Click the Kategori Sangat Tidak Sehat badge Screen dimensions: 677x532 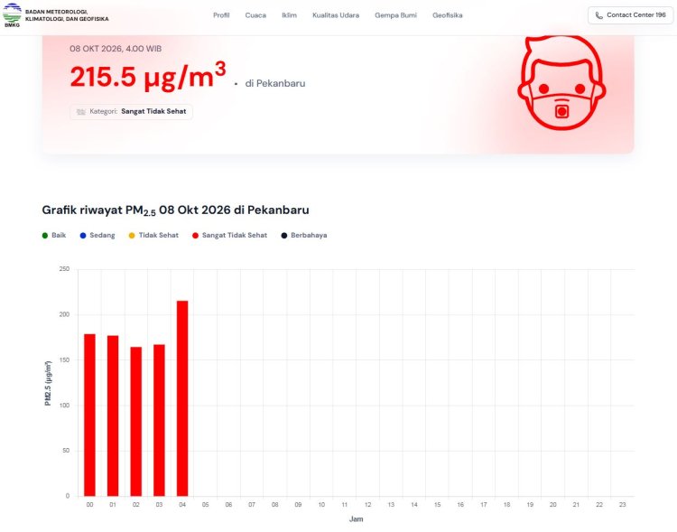point(131,112)
